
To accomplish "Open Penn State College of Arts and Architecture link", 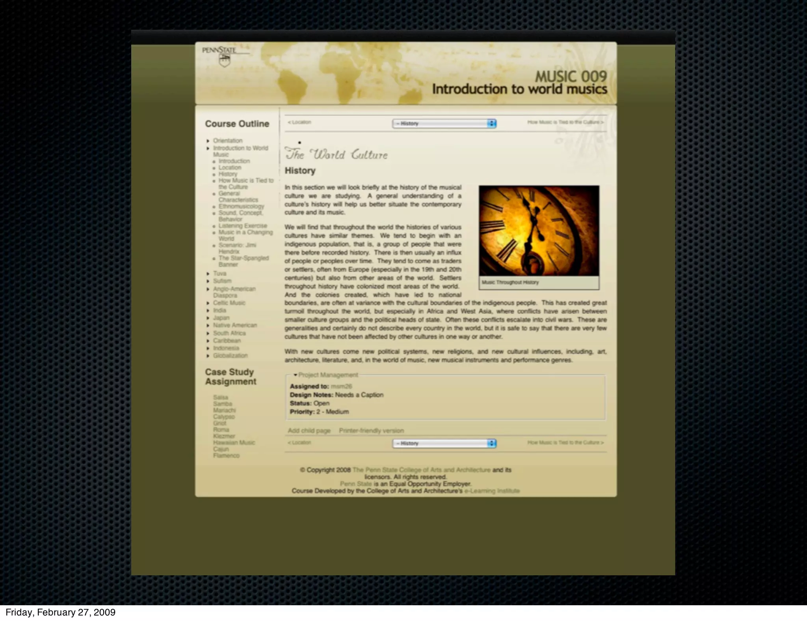I will click(x=421, y=470).
